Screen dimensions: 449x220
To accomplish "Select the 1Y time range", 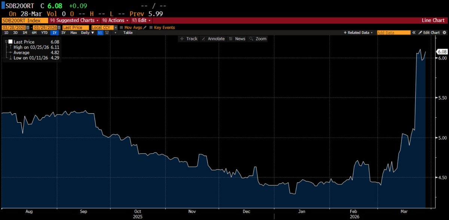I will [54, 33].
